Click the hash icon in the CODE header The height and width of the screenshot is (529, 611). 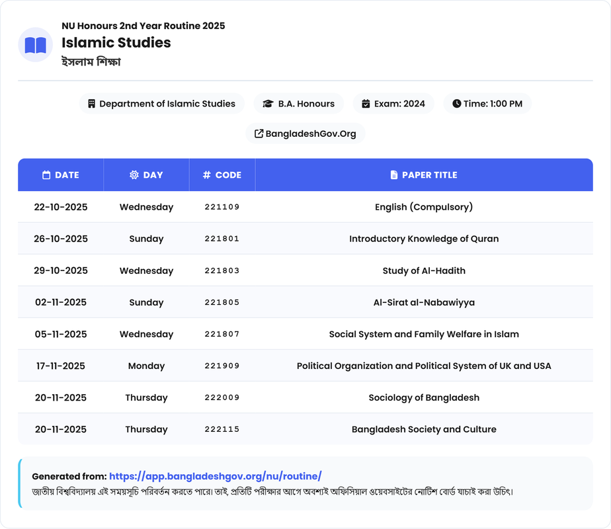point(206,175)
